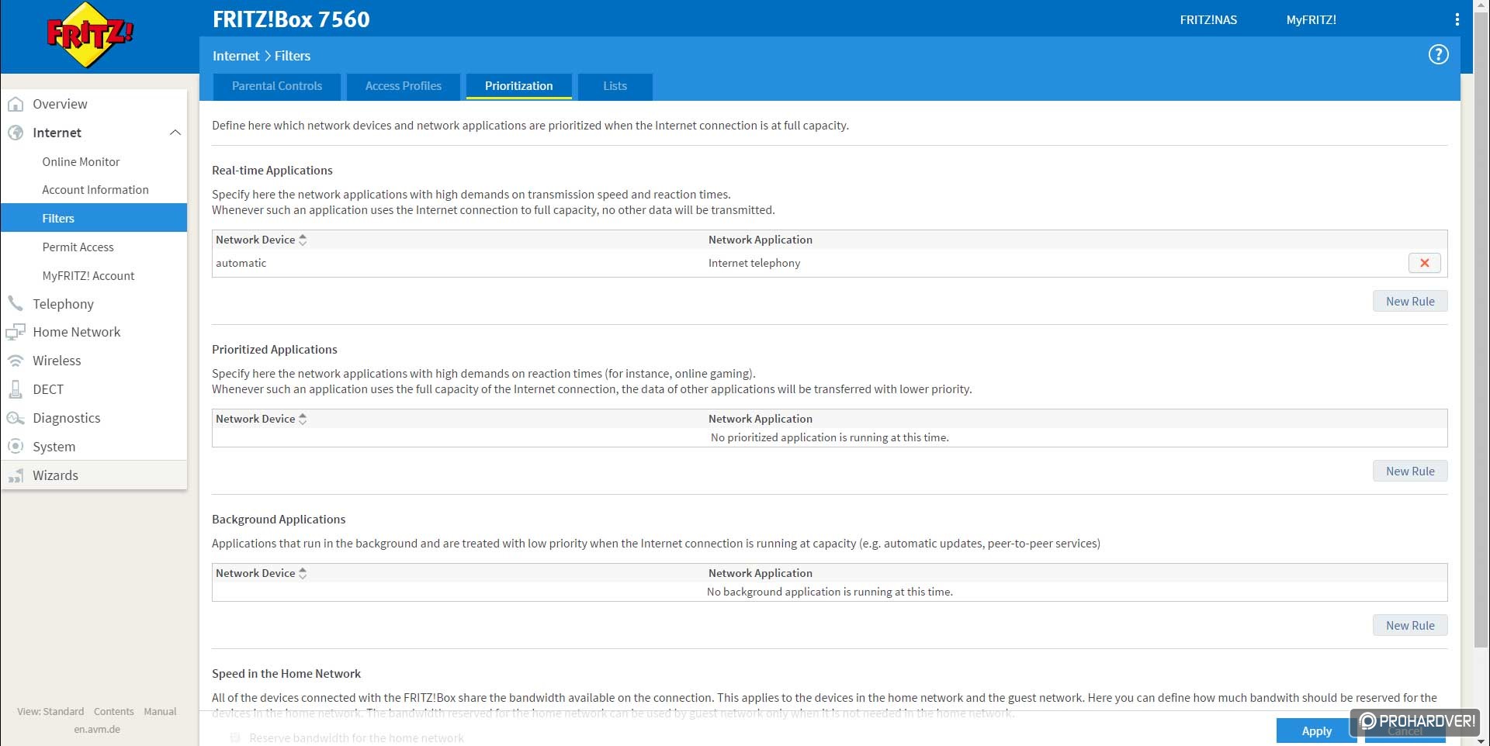
Task: Click the Wireless wifi icon
Action: pos(16,361)
